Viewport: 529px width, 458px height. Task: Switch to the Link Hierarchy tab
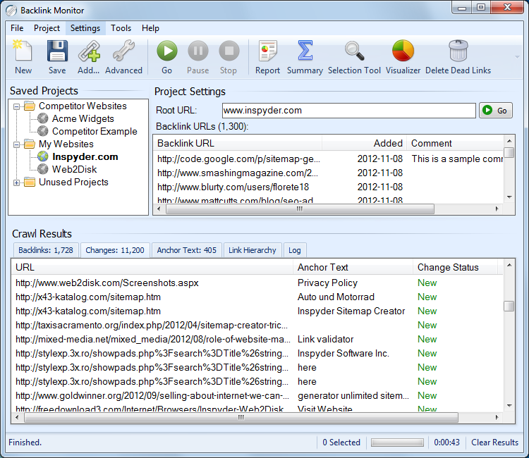(x=253, y=250)
